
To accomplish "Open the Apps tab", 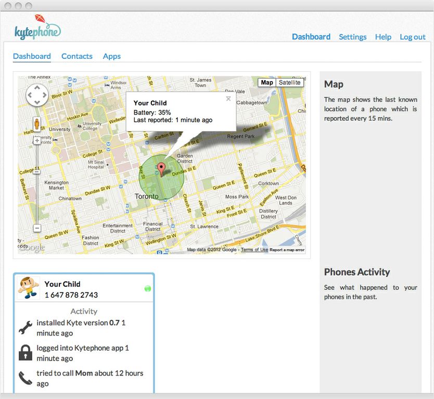I will [111, 56].
